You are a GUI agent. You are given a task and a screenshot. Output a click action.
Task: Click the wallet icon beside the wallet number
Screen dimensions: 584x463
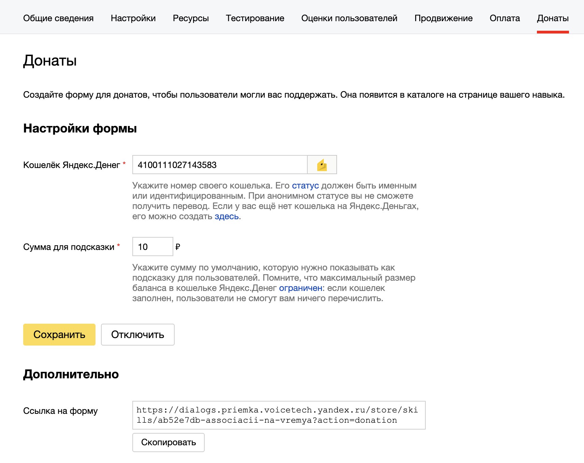(x=322, y=165)
